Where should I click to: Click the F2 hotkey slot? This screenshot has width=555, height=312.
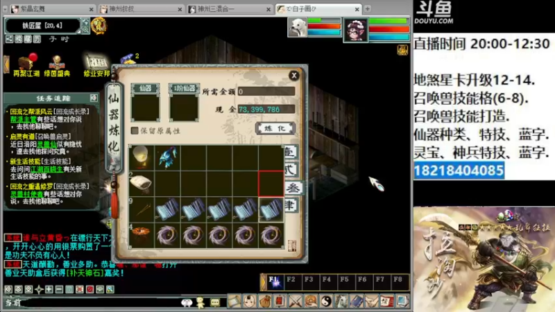pos(293,282)
